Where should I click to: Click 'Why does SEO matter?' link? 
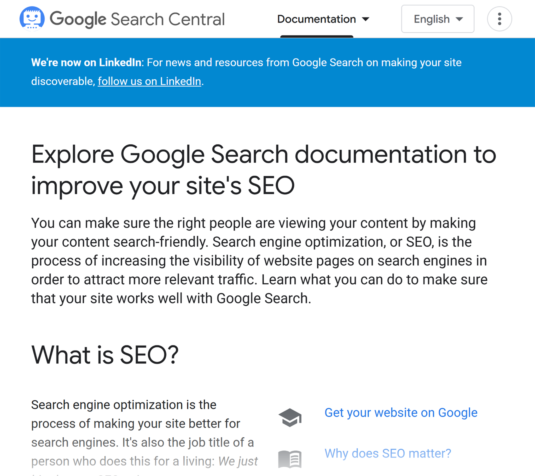click(388, 453)
